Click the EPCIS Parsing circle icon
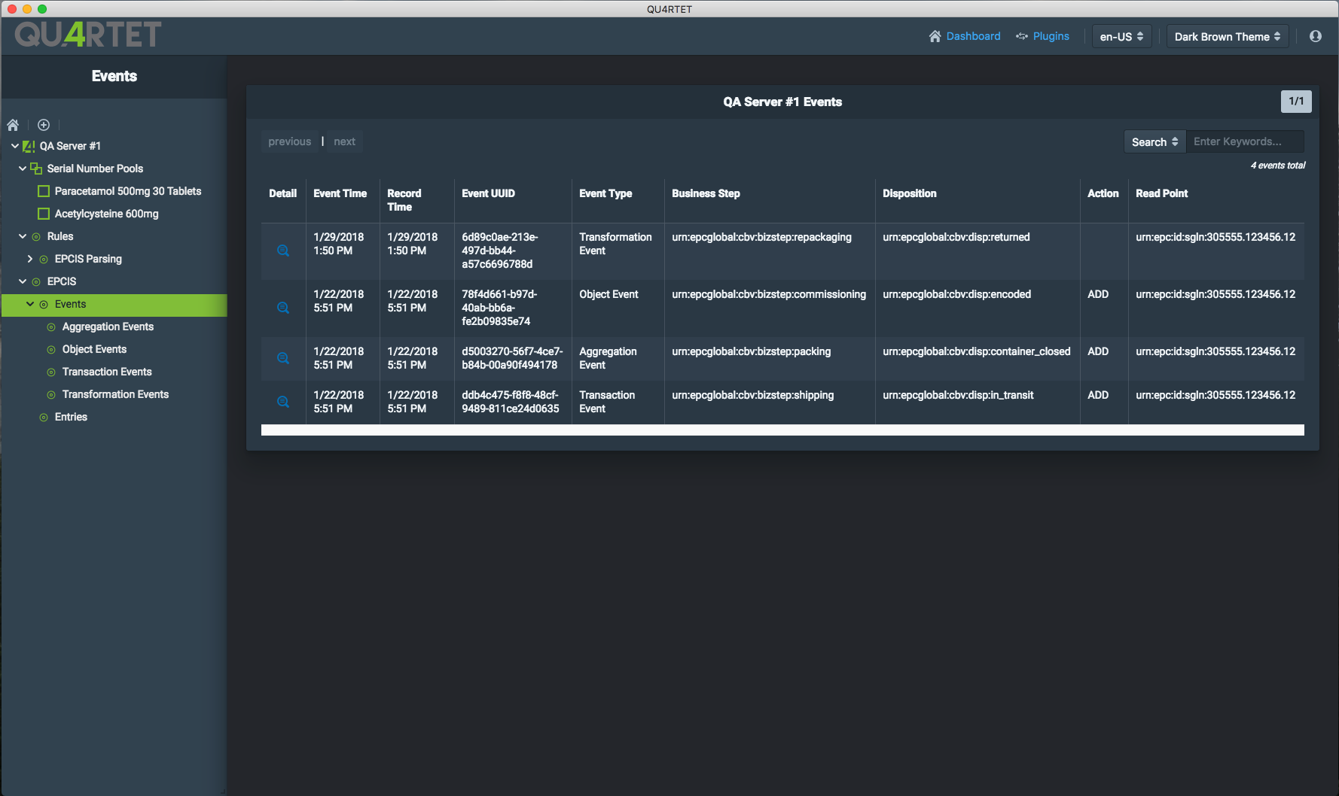Viewport: 1339px width, 796px height. (x=44, y=259)
